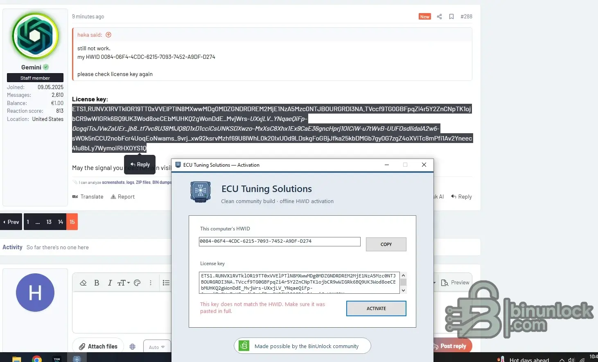This screenshot has width=598, height=362.
Task: Click the License key scrollbar up arrow
Action: (403, 275)
